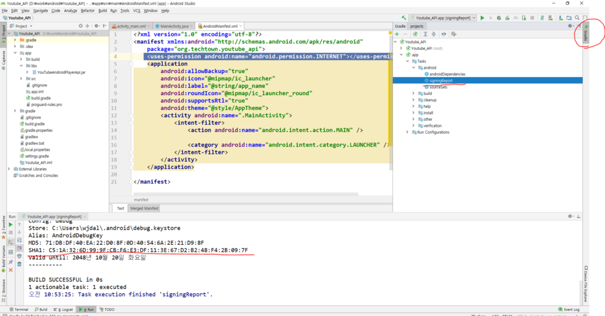The height and width of the screenshot is (316, 605).
Task: Open Run panel settings gear
Action: [570, 216]
